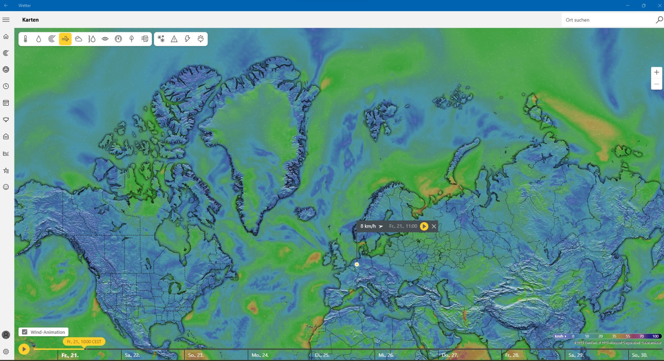Select the lightning bolt layer
The image size is (664, 361).
coord(188,39)
